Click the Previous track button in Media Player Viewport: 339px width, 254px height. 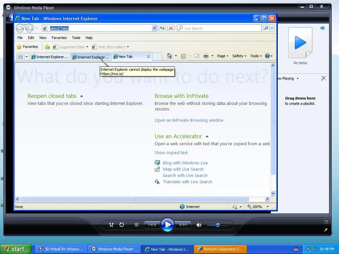point(152,225)
